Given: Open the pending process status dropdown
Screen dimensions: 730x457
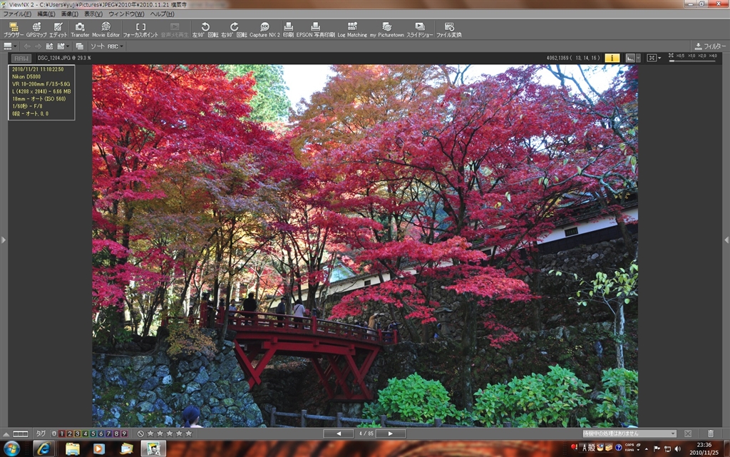Looking at the screenshot, I should tap(629, 433).
